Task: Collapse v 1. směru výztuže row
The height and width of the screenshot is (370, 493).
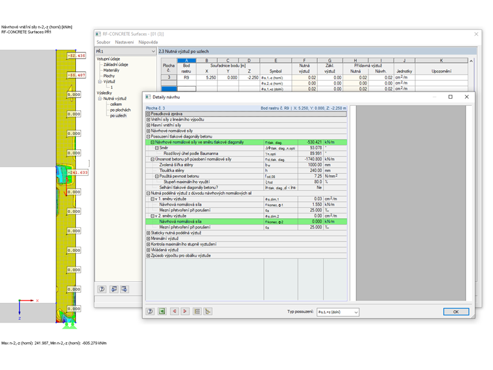Action: pos(152,199)
